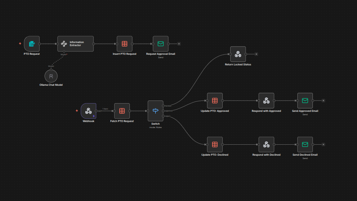Select the PTO Request form trigger node
Viewport: 357px width, 201px height.
(x=32, y=44)
